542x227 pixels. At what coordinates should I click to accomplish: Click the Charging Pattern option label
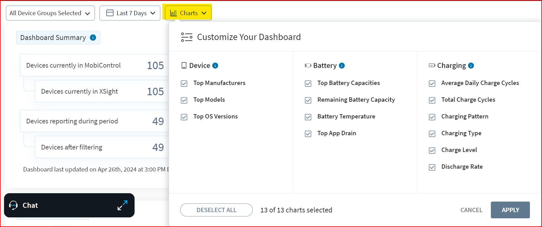coord(464,116)
